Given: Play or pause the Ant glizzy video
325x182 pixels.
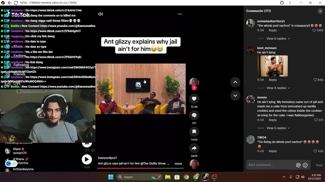Looking at the screenshot, I should pyautogui.click(x=140, y=89).
